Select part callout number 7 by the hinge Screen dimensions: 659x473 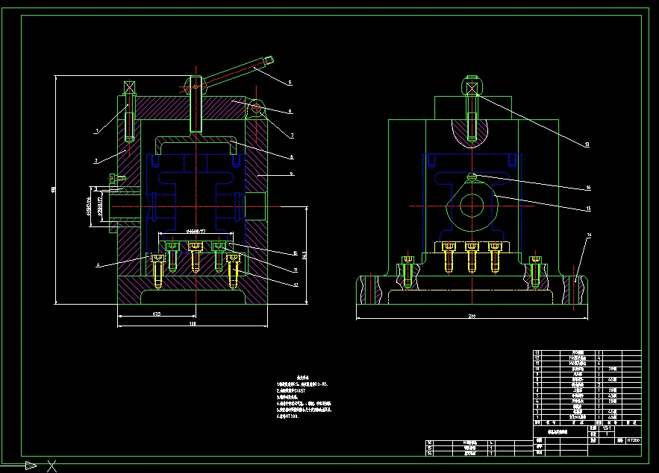click(x=292, y=136)
